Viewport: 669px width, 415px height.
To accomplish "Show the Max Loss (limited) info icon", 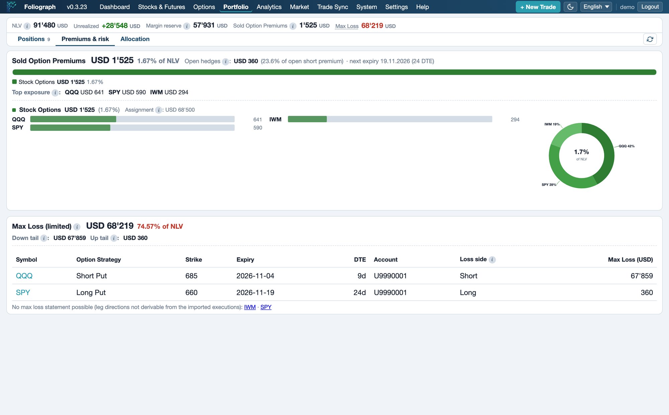I will point(77,227).
